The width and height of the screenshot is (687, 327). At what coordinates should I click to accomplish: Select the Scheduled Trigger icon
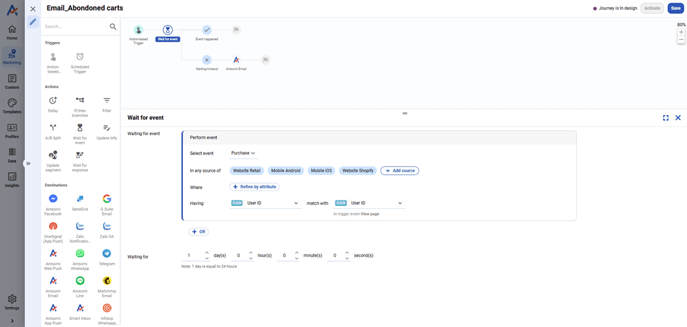point(80,57)
